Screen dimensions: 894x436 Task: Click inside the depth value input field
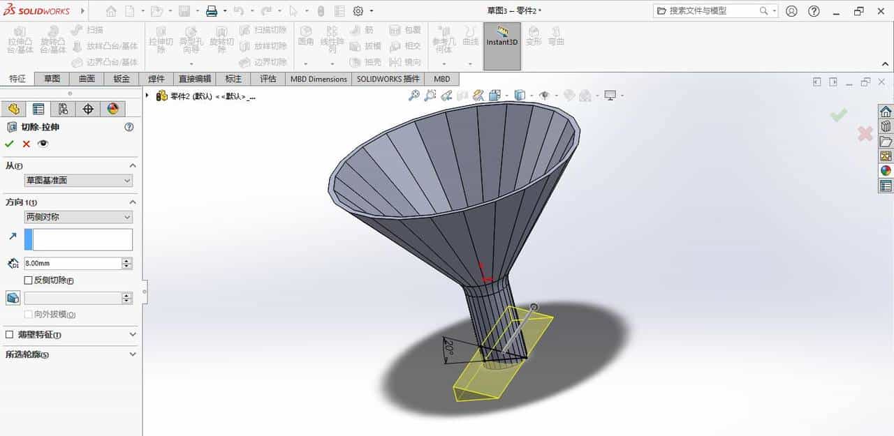[70, 263]
